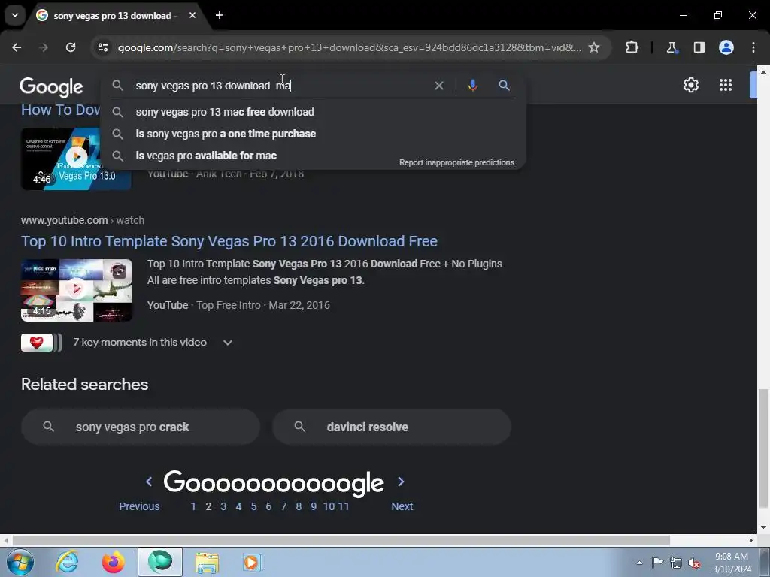
Task: Choose suggestion sony vegas pro 13 mac free download
Action: point(314,112)
